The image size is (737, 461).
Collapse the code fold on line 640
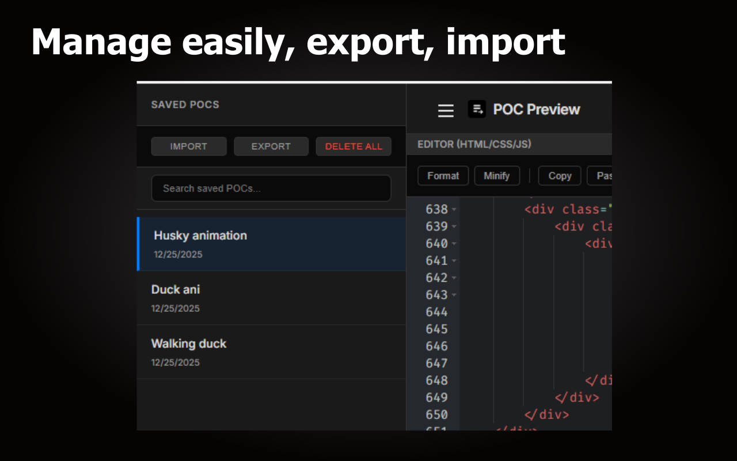(454, 243)
